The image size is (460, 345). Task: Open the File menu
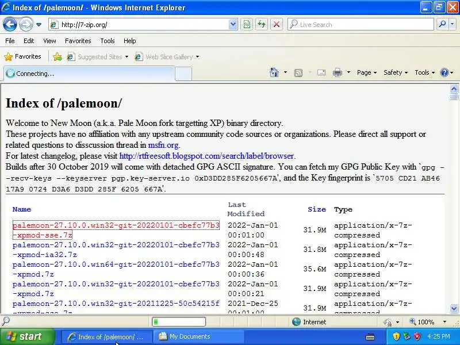click(x=10, y=41)
